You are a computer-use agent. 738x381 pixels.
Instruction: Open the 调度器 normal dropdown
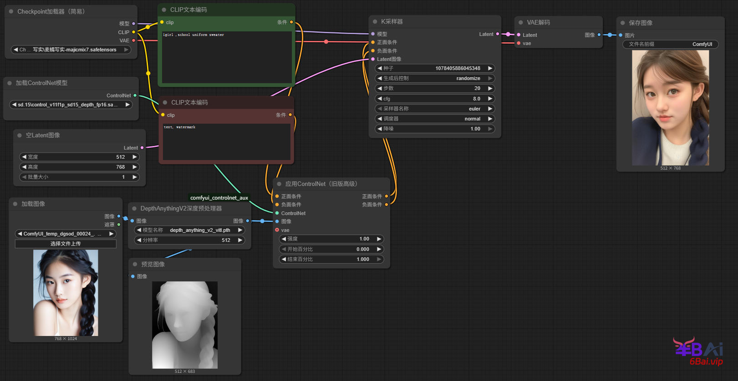[x=435, y=119]
